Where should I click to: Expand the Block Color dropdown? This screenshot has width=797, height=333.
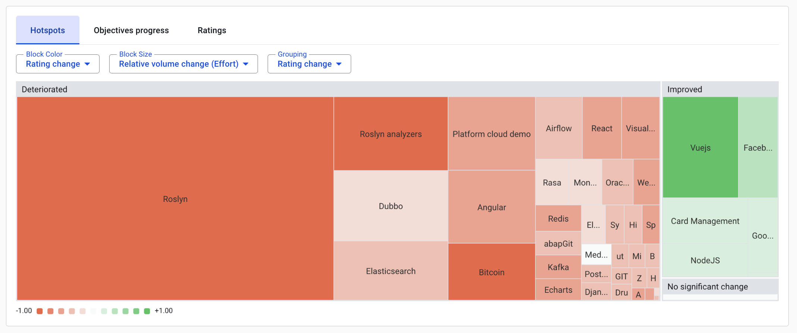[58, 64]
